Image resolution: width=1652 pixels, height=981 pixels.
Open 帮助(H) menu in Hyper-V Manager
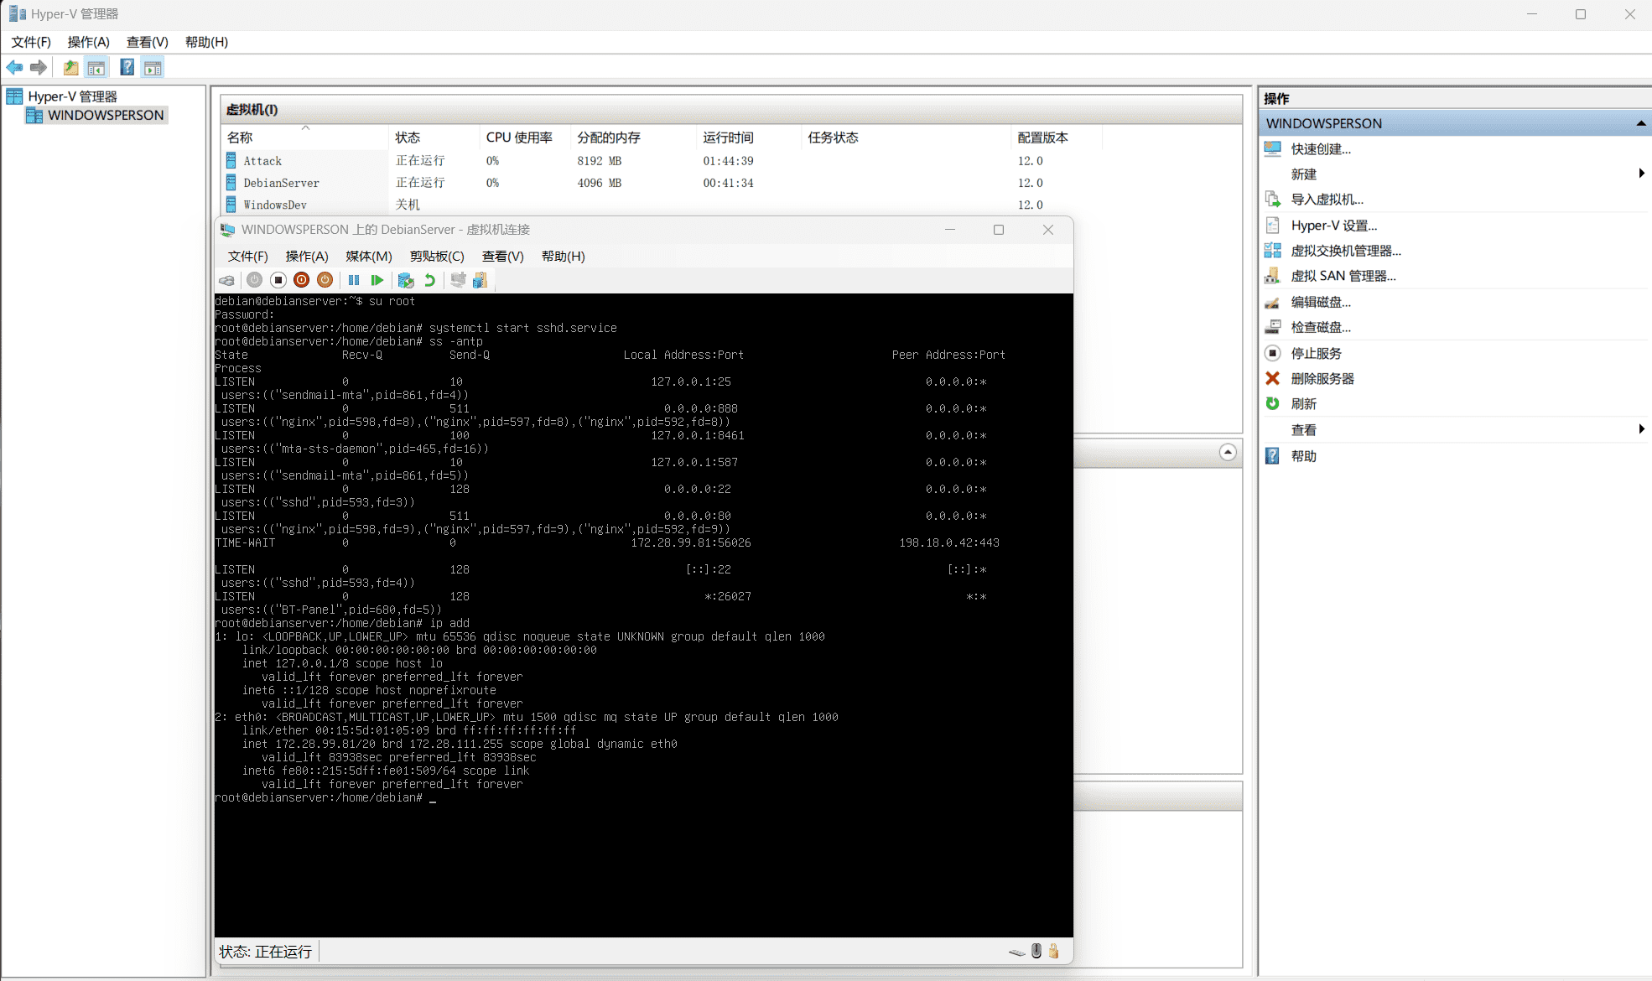[206, 42]
